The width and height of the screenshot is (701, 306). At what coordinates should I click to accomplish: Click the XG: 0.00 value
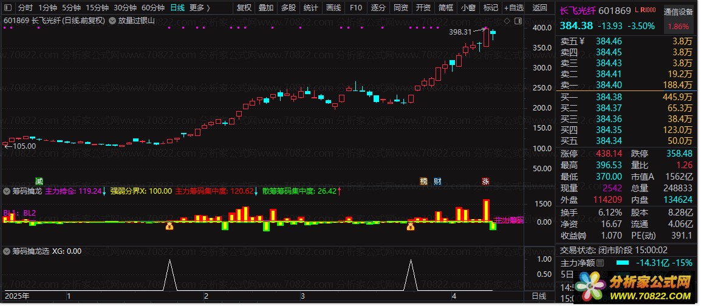(67, 251)
